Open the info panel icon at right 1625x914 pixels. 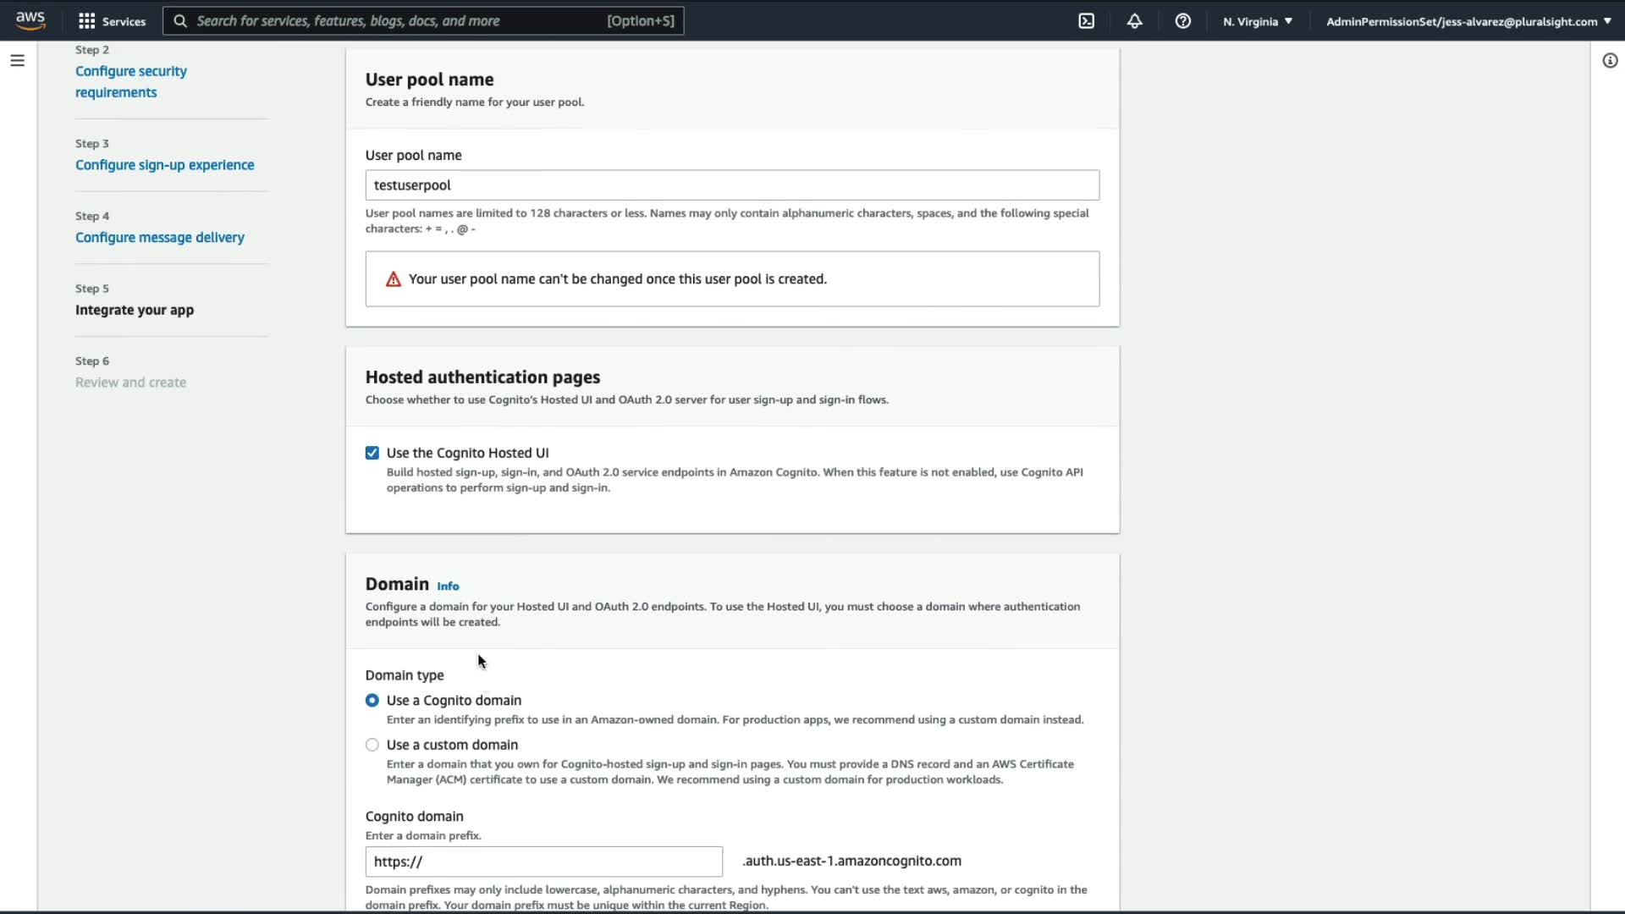1610,60
